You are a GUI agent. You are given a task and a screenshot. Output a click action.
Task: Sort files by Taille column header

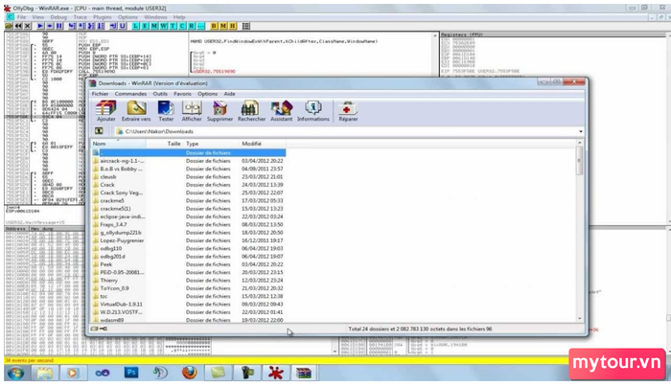pos(165,144)
